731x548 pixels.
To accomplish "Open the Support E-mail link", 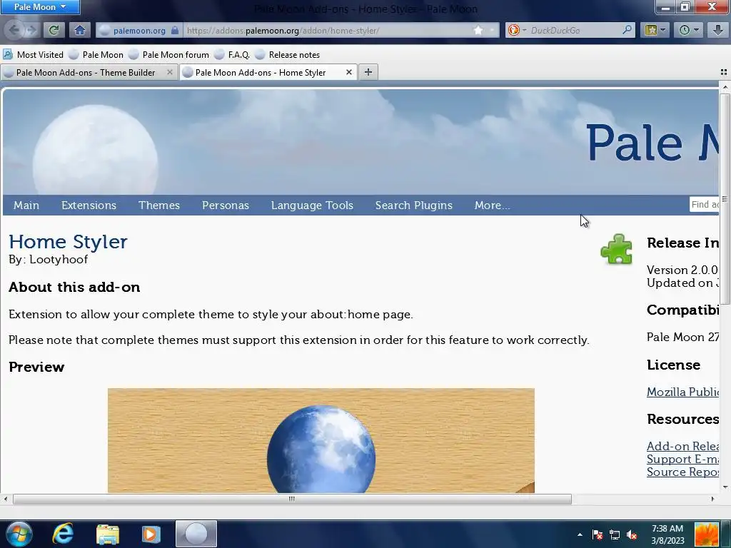I will click(683, 459).
